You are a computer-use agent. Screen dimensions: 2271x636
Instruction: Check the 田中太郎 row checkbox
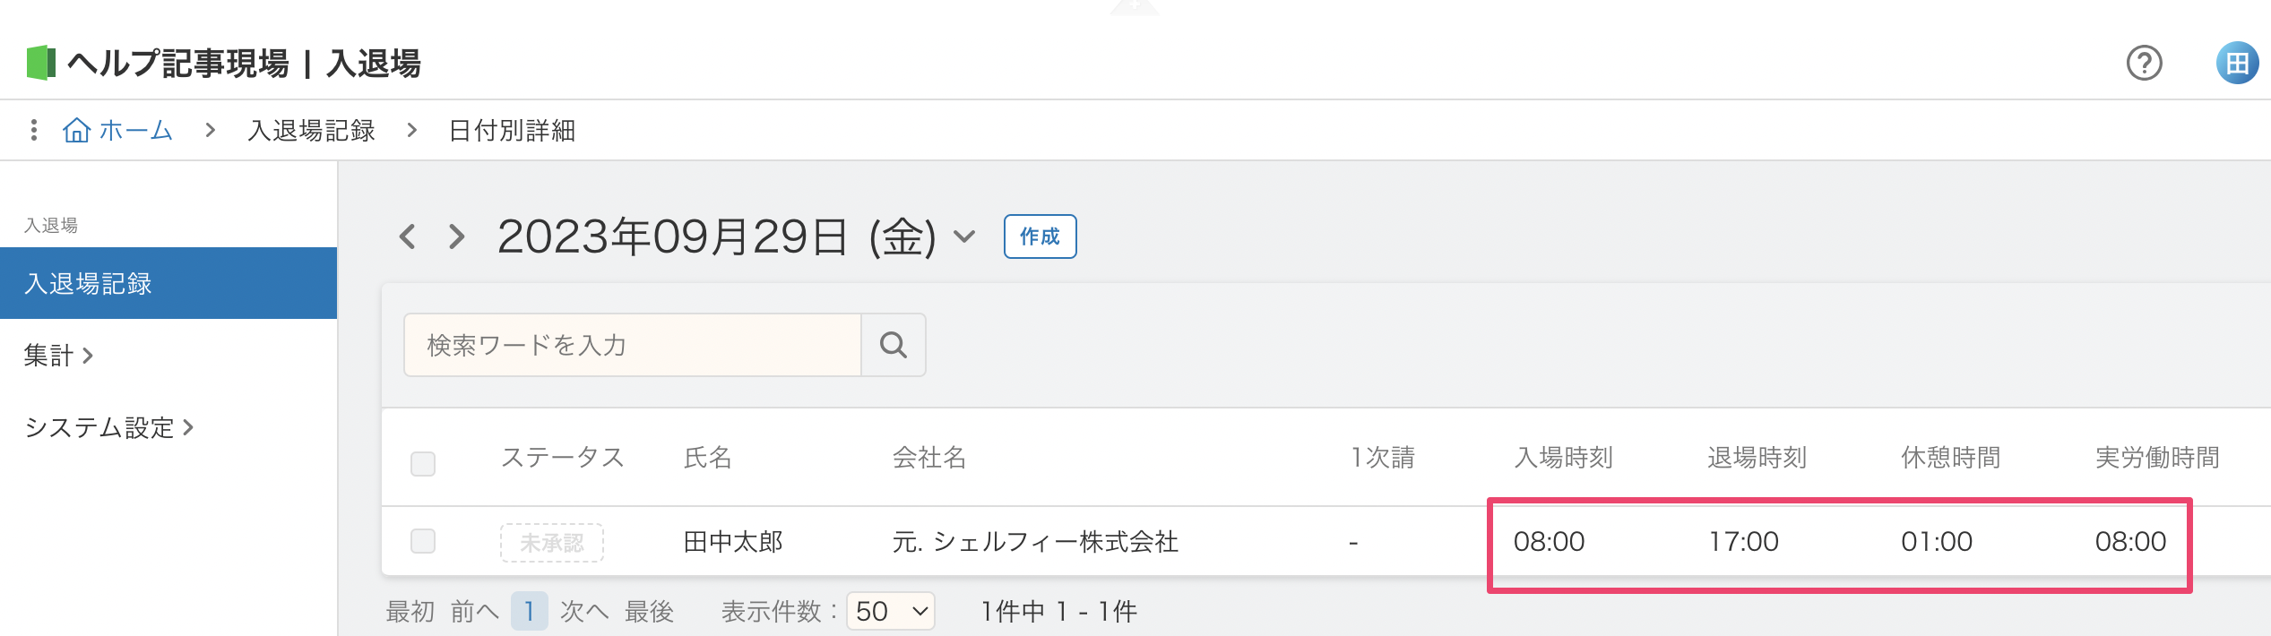click(423, 541)
